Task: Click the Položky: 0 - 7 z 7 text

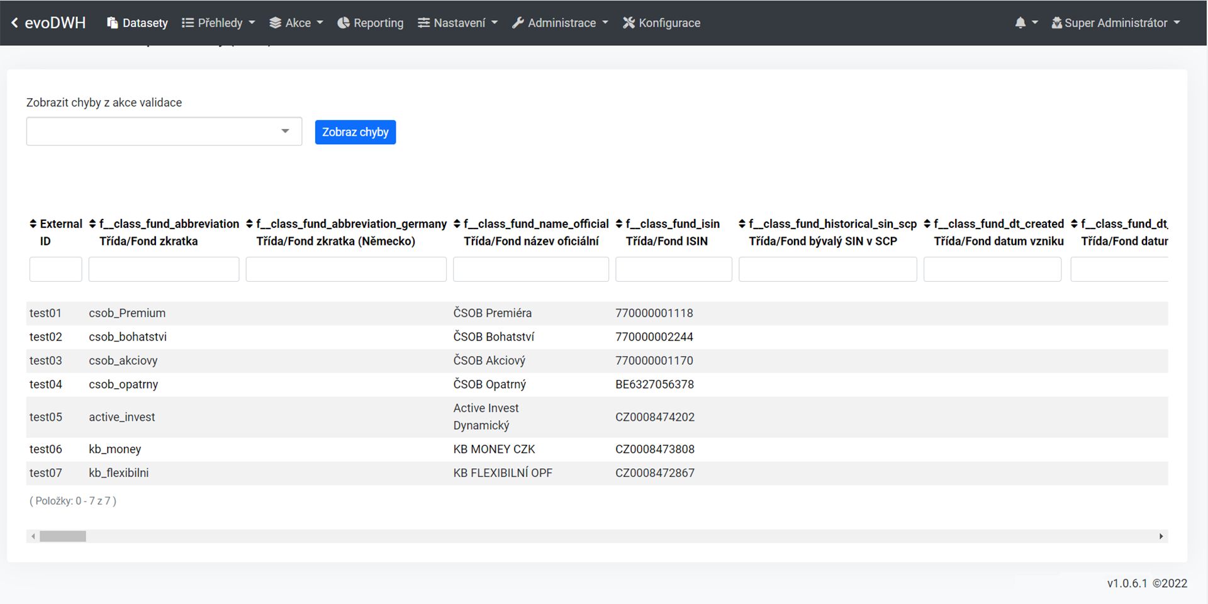Action: point(73,501)
